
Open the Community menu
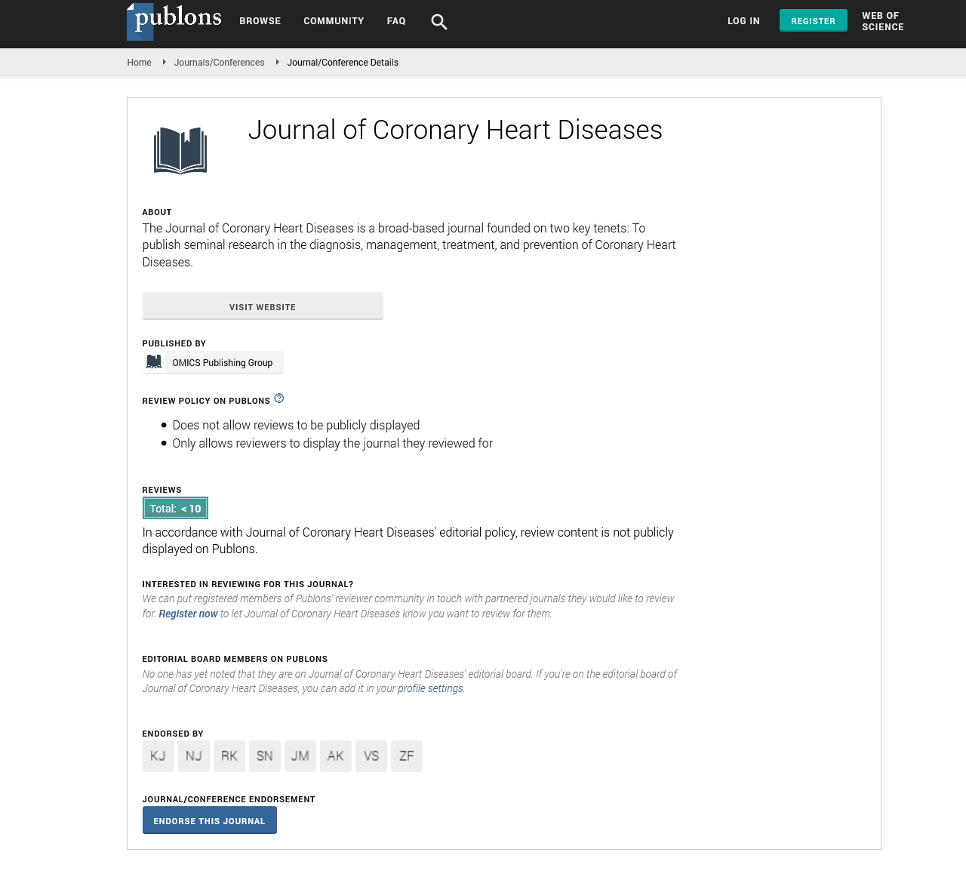coord(334,21)
